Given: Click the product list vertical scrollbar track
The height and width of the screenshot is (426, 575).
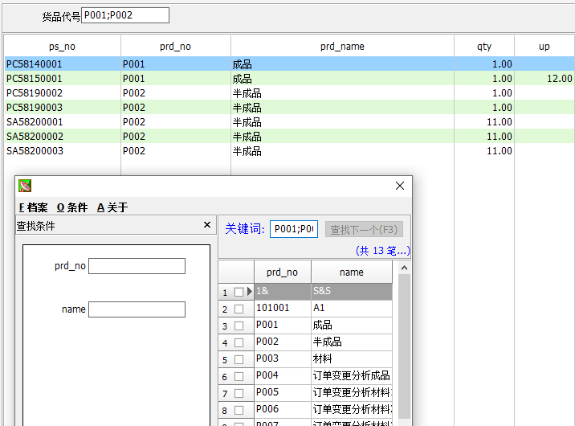Looking at the screenshot, I should tap(404, 345).
